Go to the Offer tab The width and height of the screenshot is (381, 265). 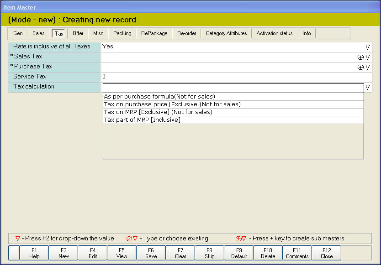coord(78,33)
